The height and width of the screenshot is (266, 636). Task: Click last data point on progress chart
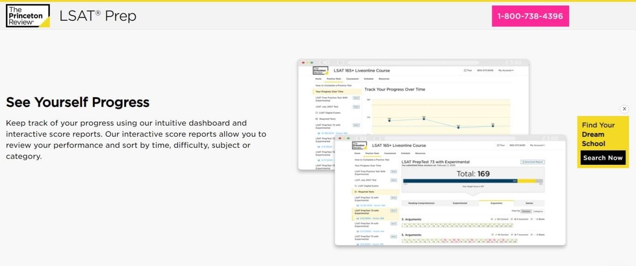pos(493,126)
